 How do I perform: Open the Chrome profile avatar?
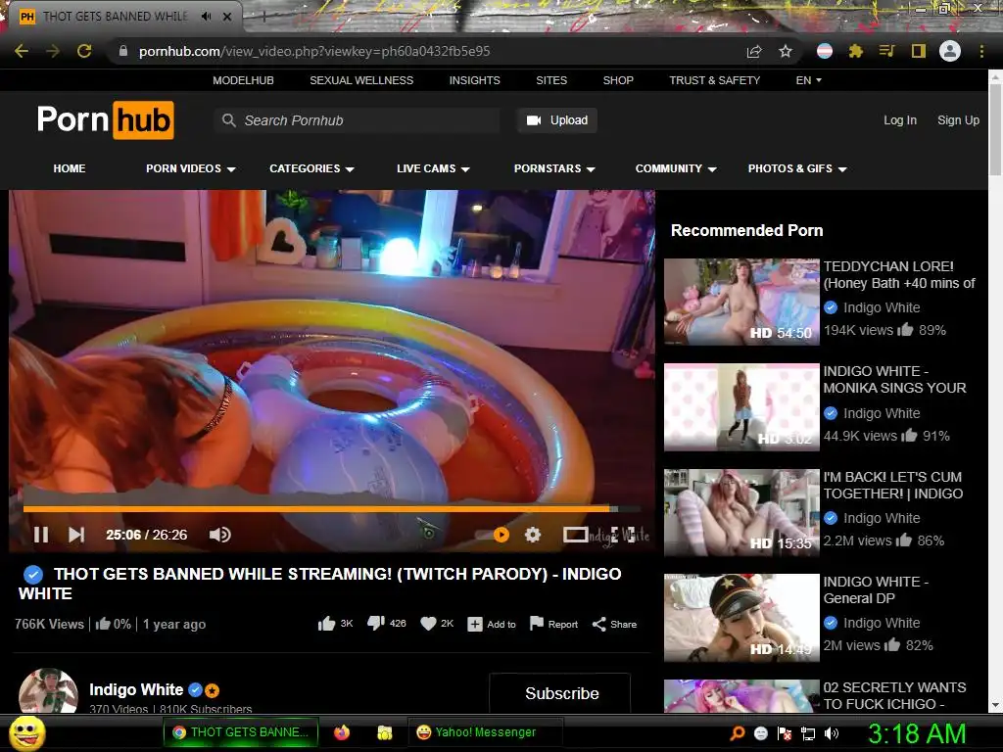(x=950, y=51)
